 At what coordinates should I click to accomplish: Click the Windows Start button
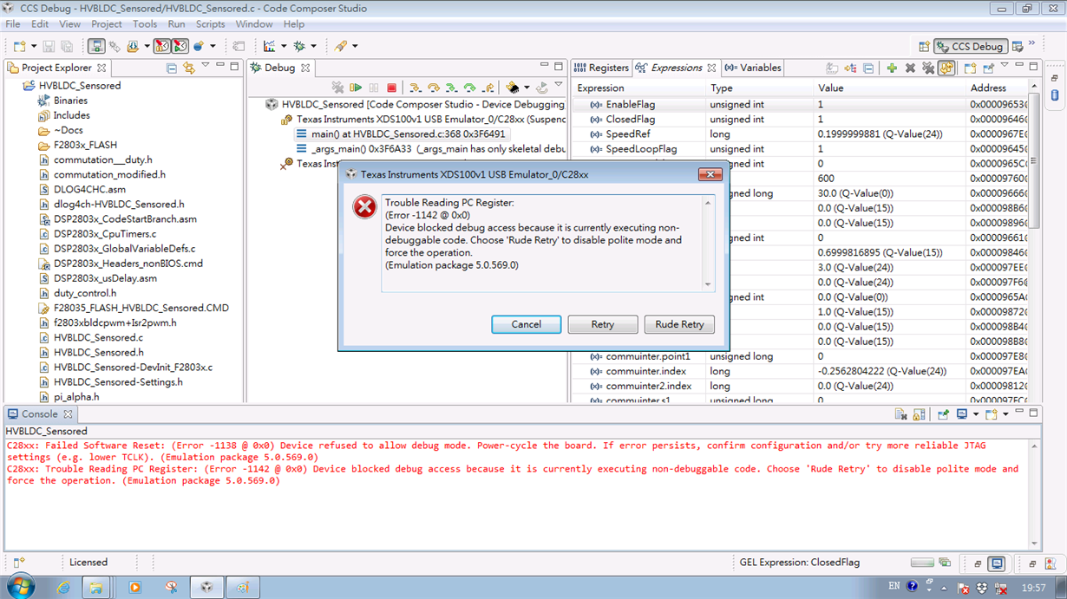(19, 587)
